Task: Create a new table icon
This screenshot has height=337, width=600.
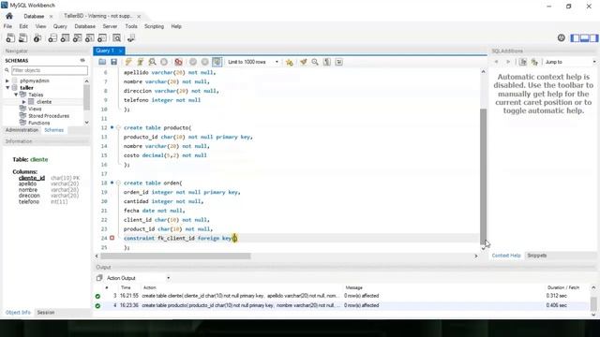Action: 65,37
